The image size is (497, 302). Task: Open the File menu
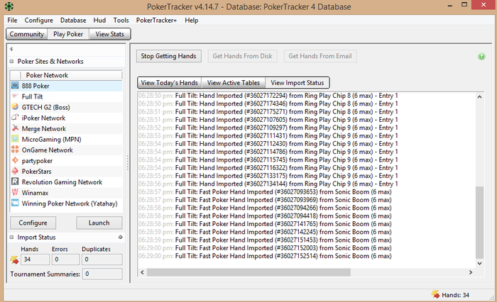coord(12,21)
